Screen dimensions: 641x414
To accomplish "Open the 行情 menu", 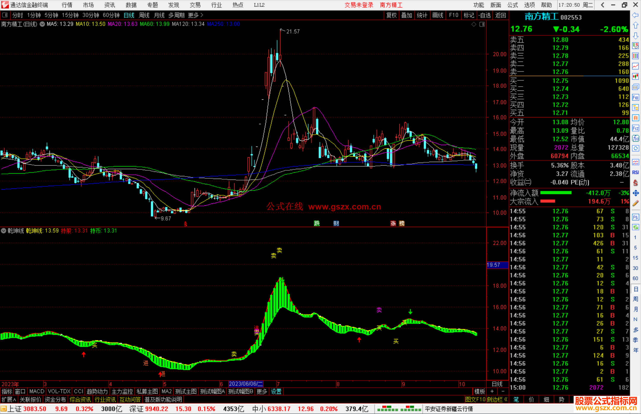I will point(67,5).
